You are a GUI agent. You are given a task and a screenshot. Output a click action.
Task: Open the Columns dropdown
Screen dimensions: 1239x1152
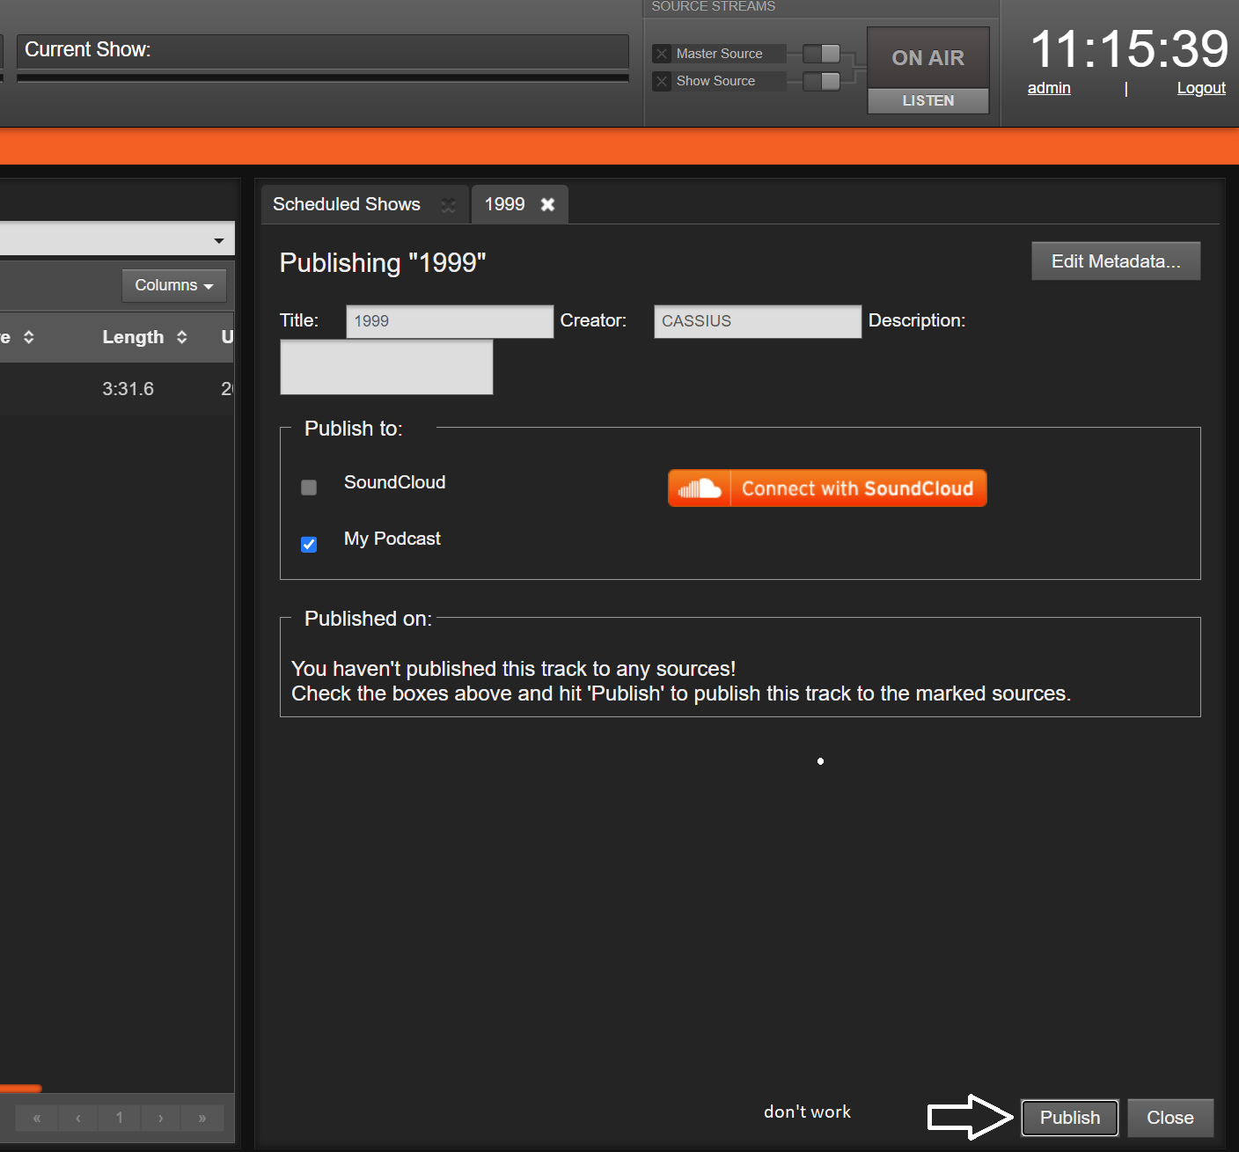pos(172,285)
